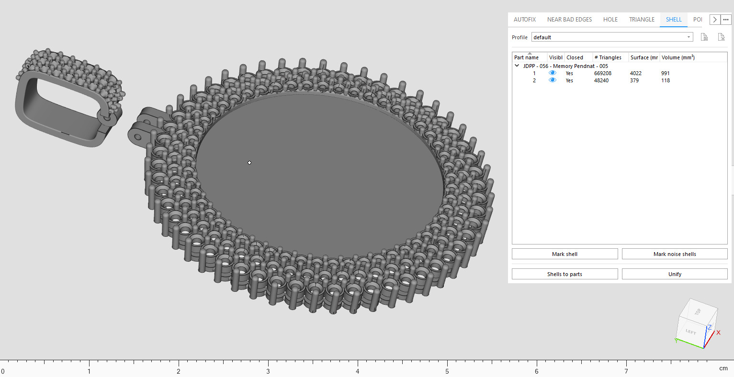Screen dimensions: 734x377
Task: Switch to the NEAR BAD EDGES tab
Action: [x=569, y=20]
